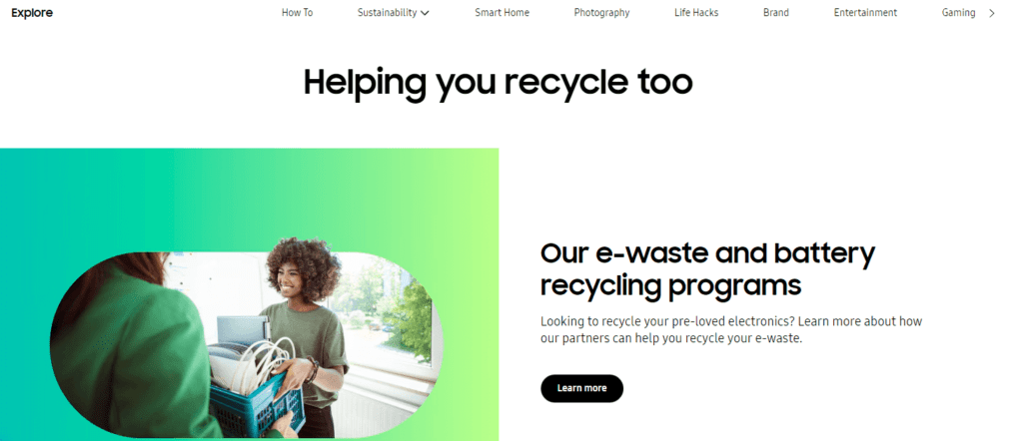Go to the Smart Home section
This screenshot has height=441, width=1023.
click(502, 12)
